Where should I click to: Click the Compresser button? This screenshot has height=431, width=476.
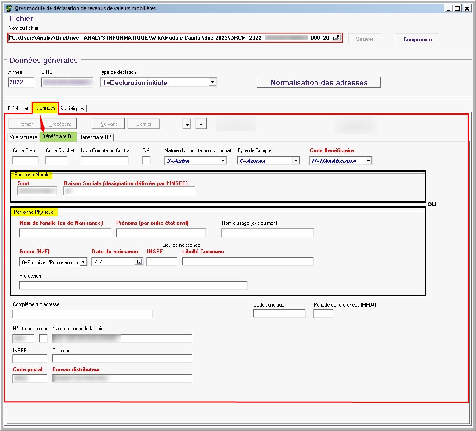tap(417, 39)
